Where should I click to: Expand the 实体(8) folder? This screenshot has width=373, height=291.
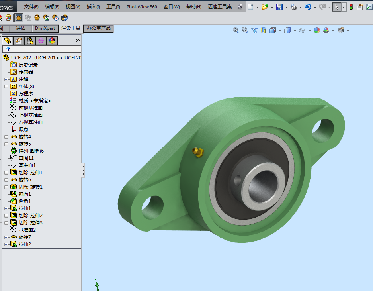pos(6,87)
